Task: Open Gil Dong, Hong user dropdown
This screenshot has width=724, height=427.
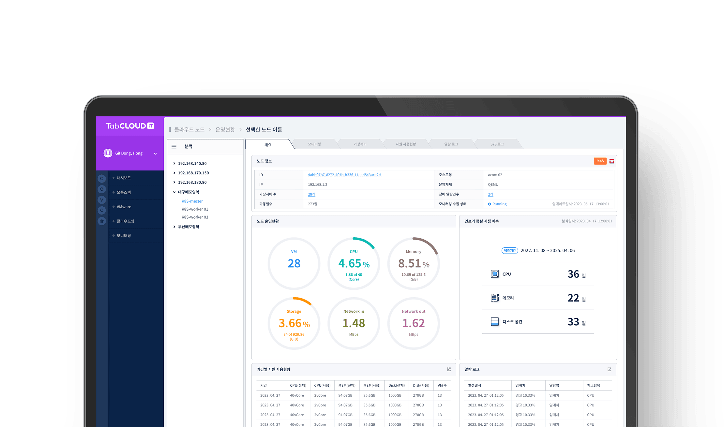Action: [x=155, y=154]
